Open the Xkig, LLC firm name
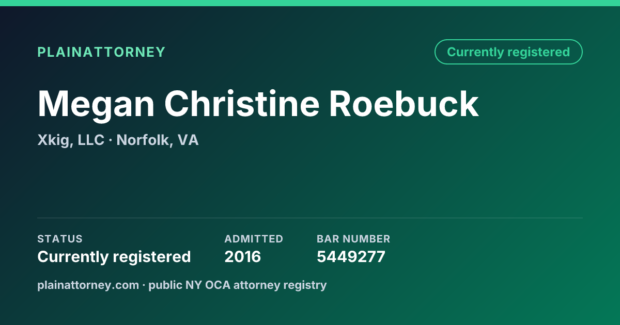Image resolution: width=620 pixels, height=325 pixels. point(71,140)
